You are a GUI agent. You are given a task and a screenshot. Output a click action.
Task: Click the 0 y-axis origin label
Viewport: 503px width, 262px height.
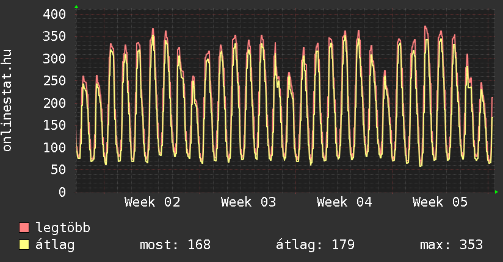coord(62,192)
